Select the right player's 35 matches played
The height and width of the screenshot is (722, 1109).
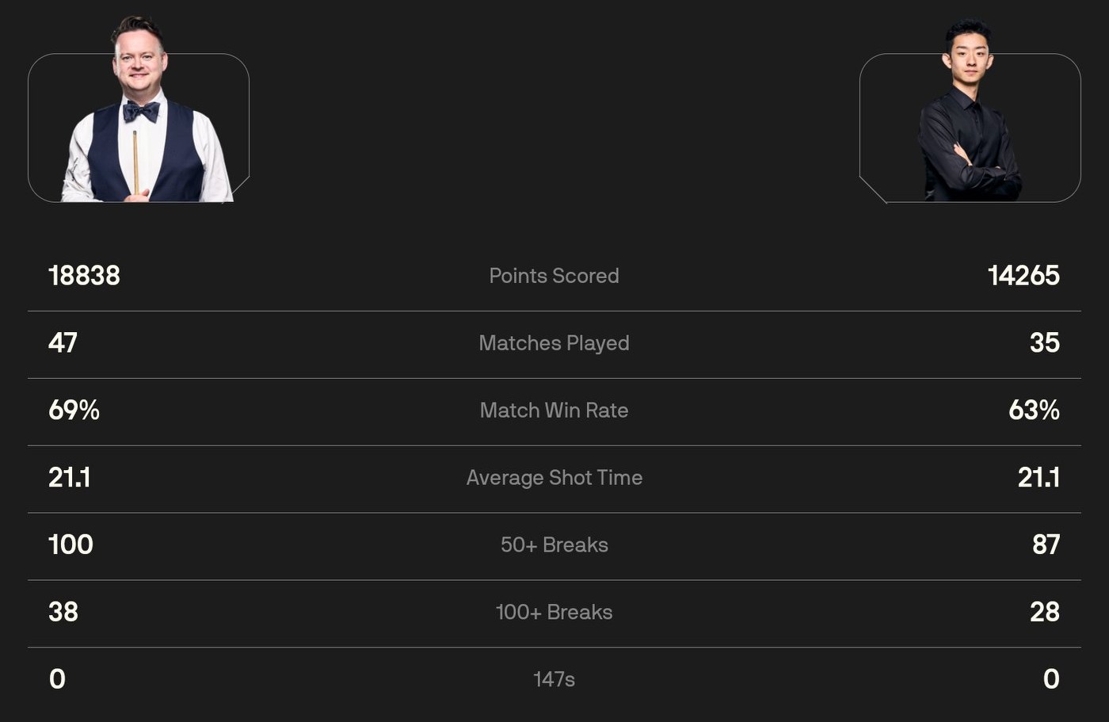click(1044, 343)
